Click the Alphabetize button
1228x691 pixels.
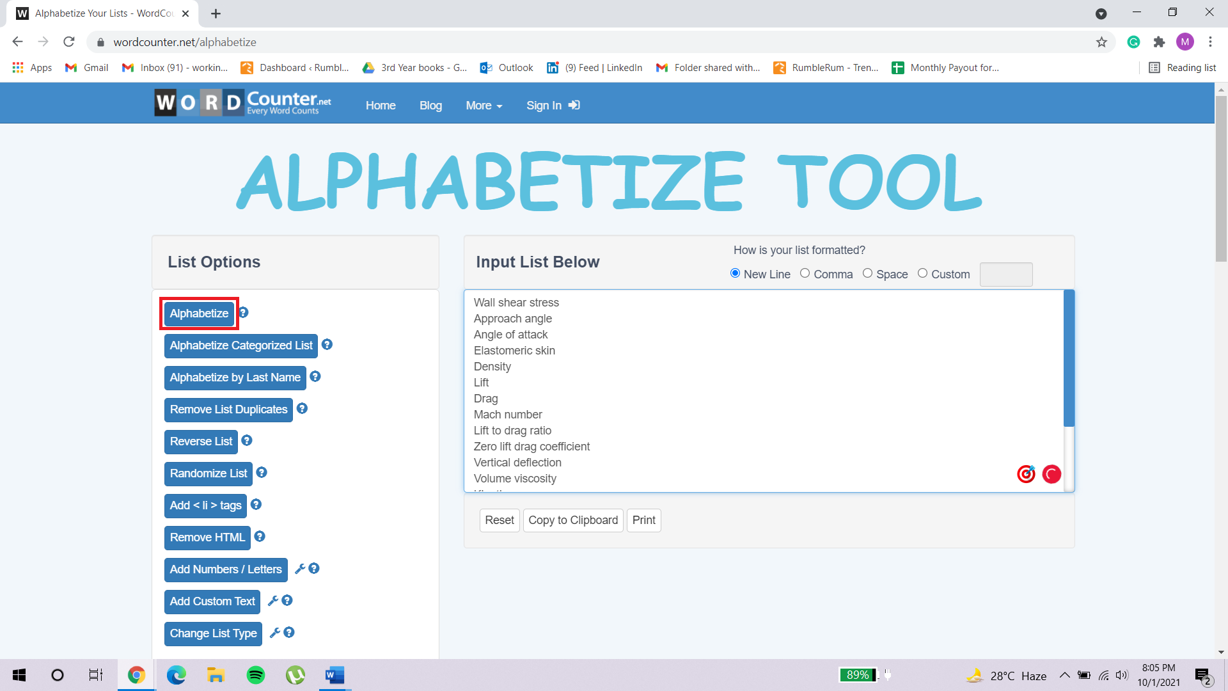tap(199, 314)
